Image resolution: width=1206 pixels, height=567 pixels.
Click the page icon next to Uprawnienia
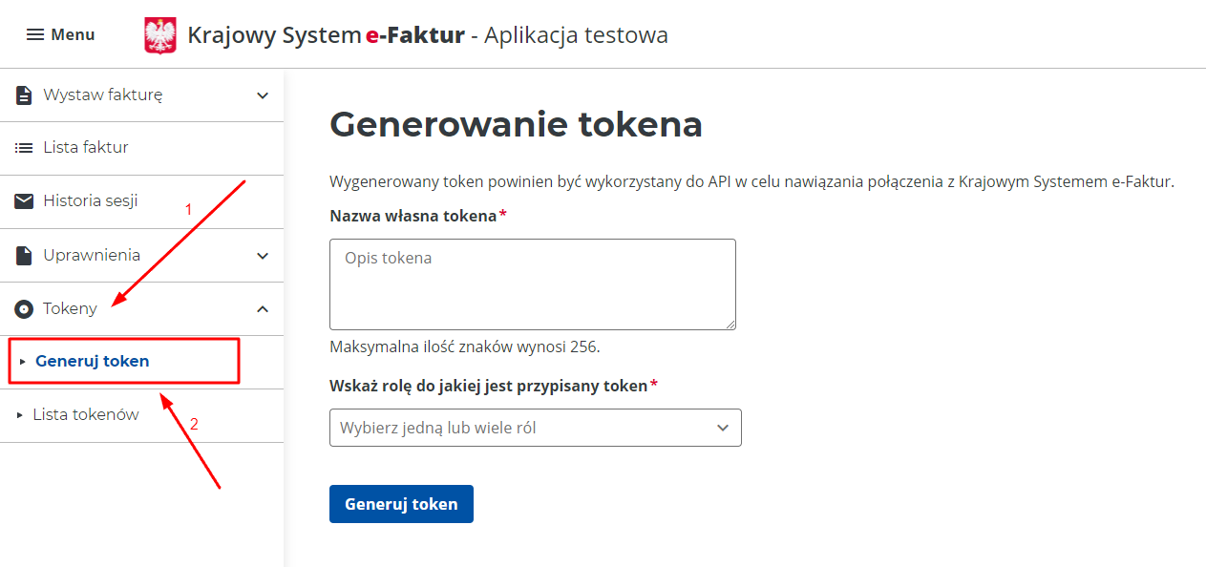tap(22, 255)
